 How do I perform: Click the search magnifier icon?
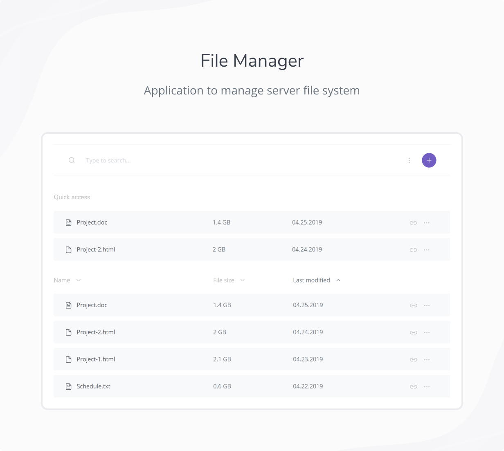(72, 160)
